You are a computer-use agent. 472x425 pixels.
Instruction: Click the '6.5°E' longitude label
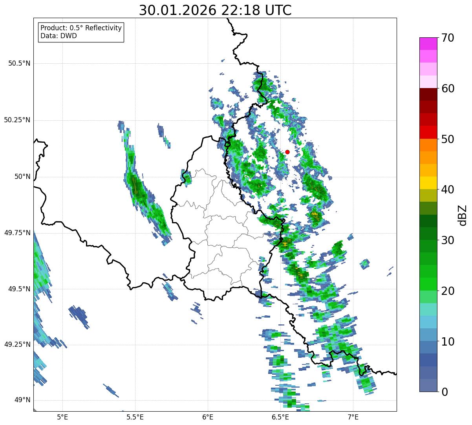click(x=280, y=417)
